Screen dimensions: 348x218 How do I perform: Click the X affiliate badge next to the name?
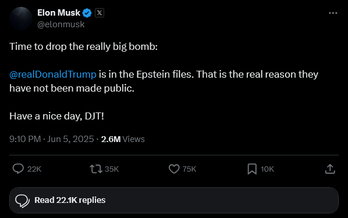tap(100, 13)
